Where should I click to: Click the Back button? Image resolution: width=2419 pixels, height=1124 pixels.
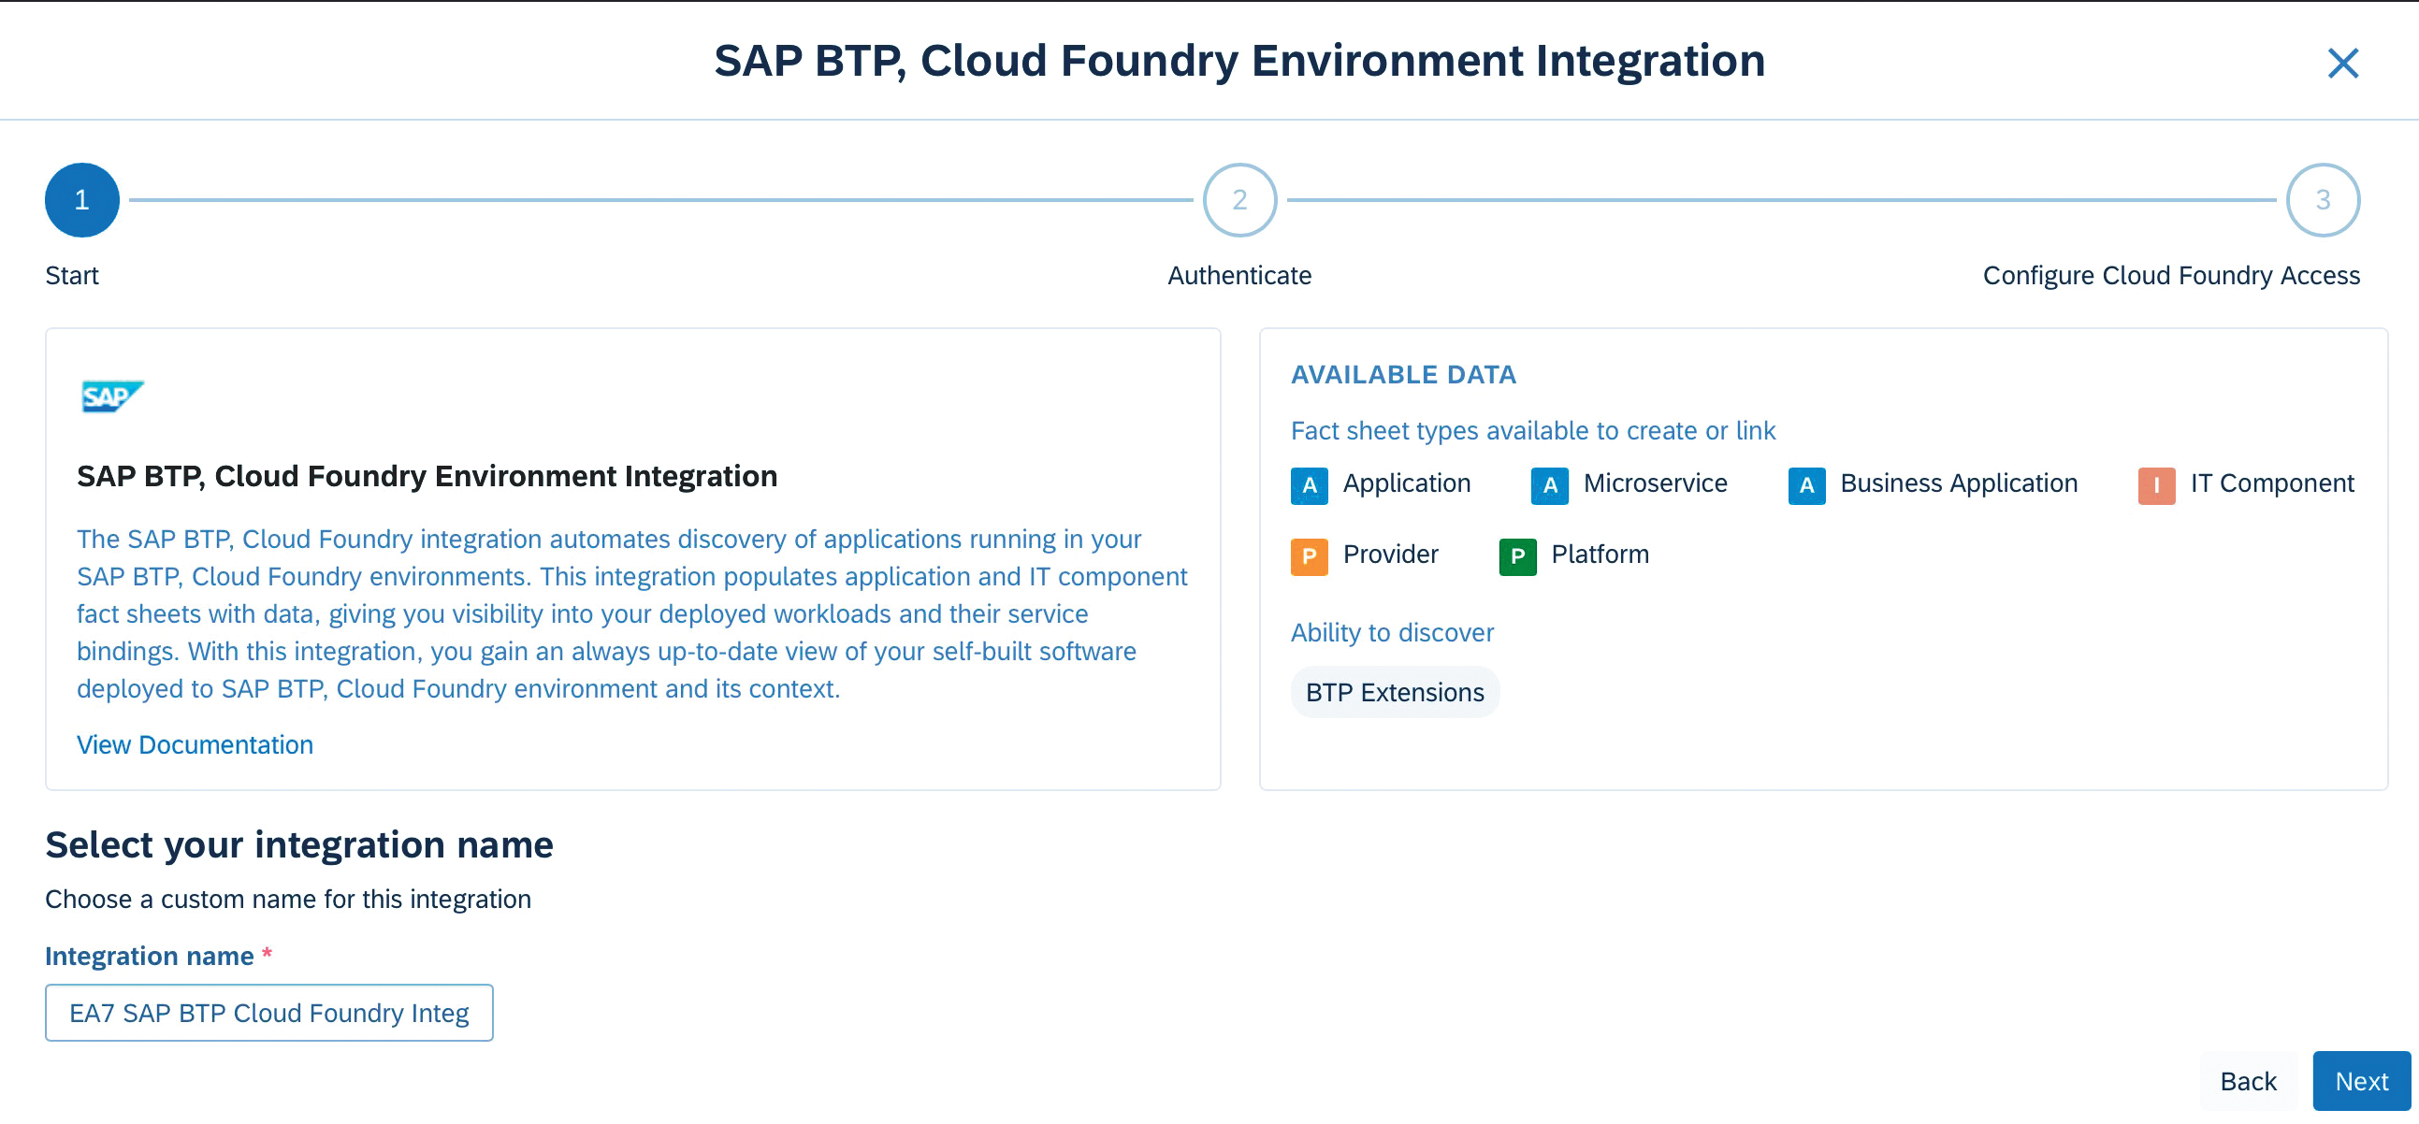(2247, 1081)
